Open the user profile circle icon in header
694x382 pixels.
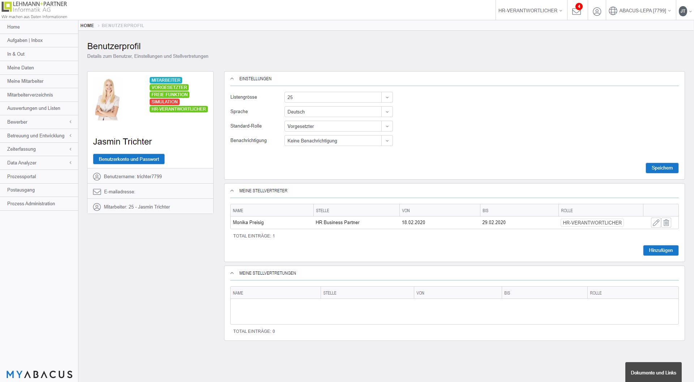[x=597, y=11]
